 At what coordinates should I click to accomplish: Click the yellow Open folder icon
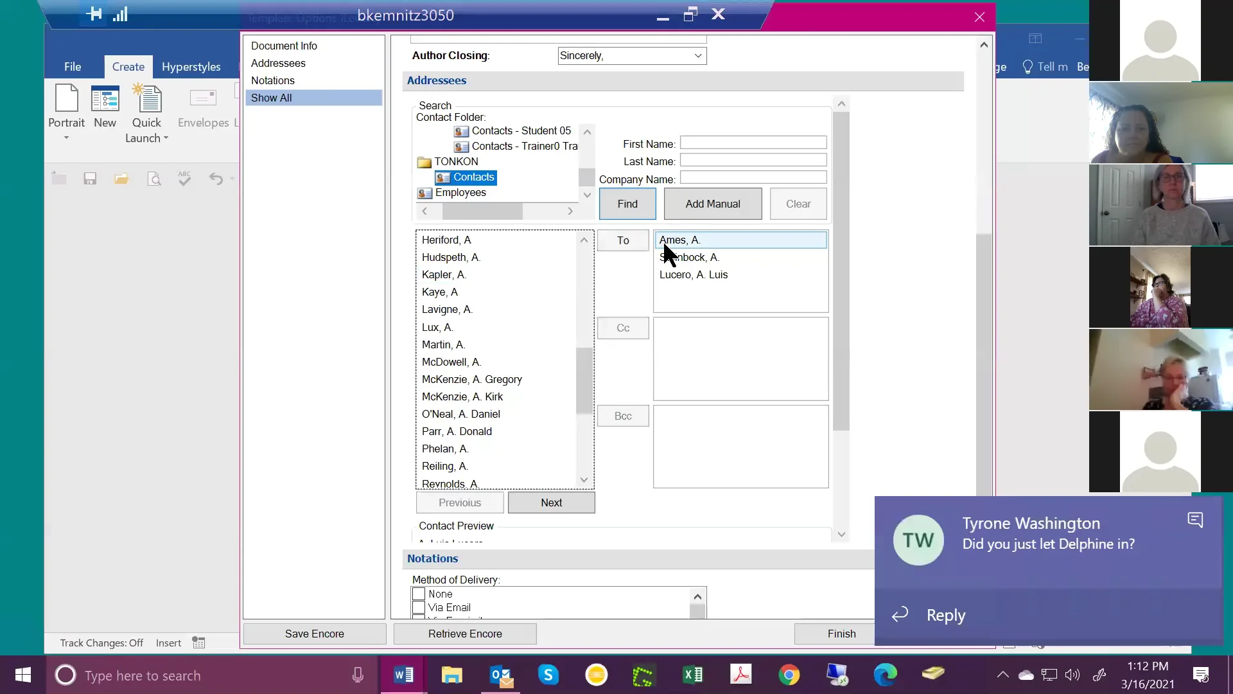pyautogui.click(x=121, y=178)
